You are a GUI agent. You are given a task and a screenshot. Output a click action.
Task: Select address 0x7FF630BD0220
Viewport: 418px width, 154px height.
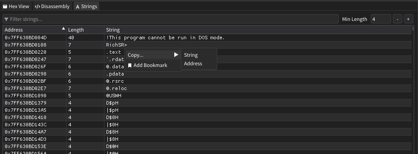click(x=26, y=52)
